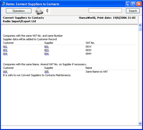The width and height of the screenshot is (143, 130).
Task: Open customer link 001
Action: point(5,47)
